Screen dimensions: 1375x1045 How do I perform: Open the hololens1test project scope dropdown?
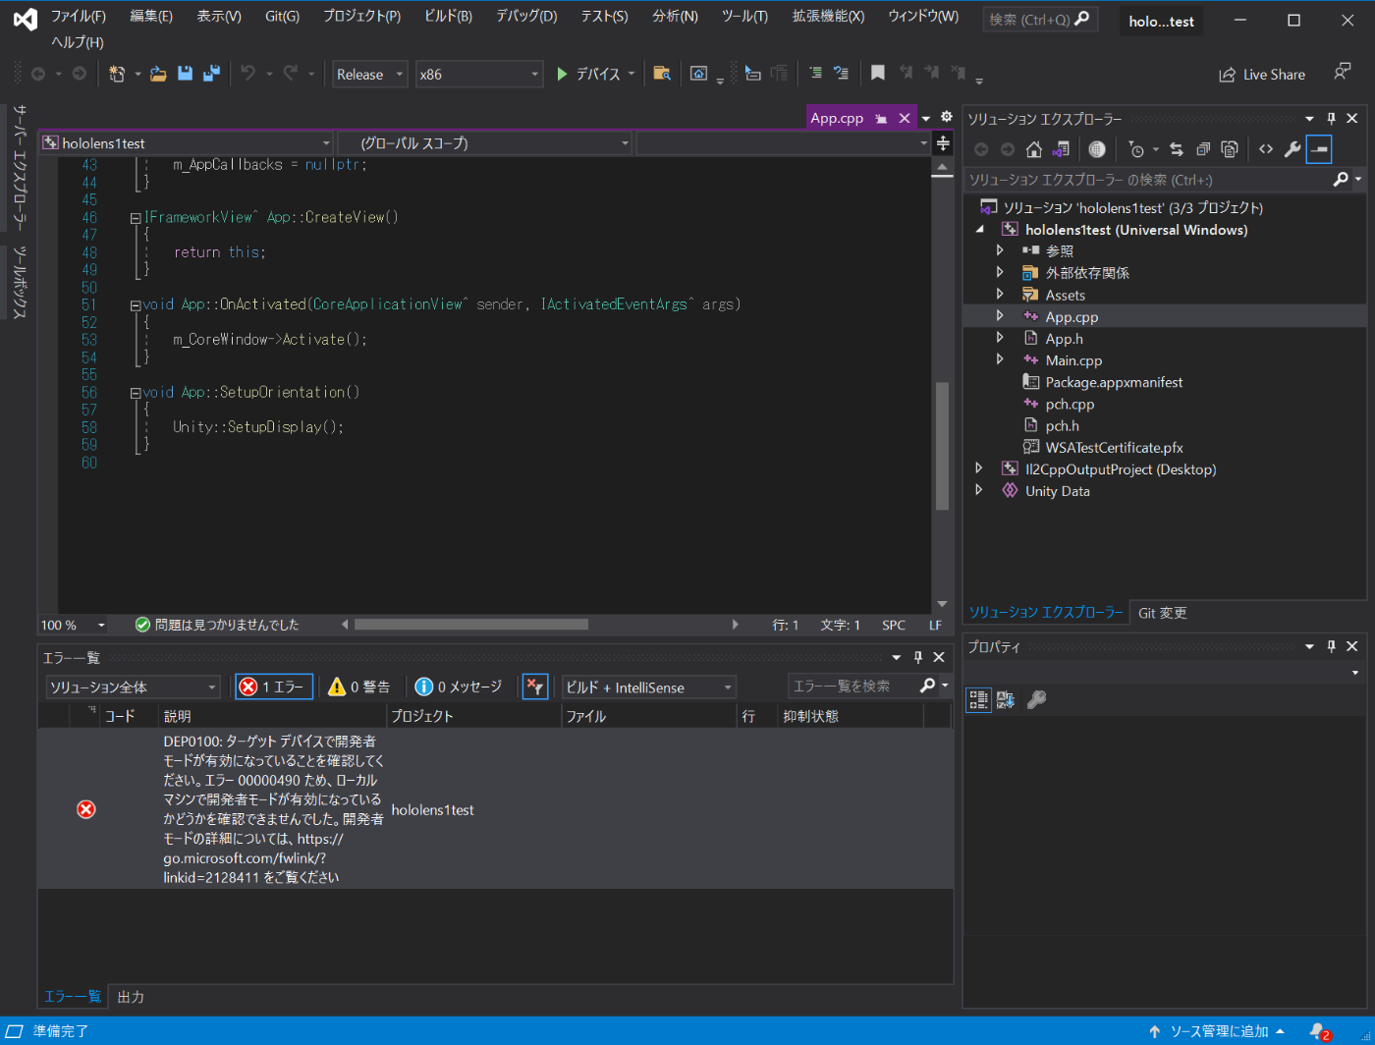pyautogui.click(x=187, y=143)
